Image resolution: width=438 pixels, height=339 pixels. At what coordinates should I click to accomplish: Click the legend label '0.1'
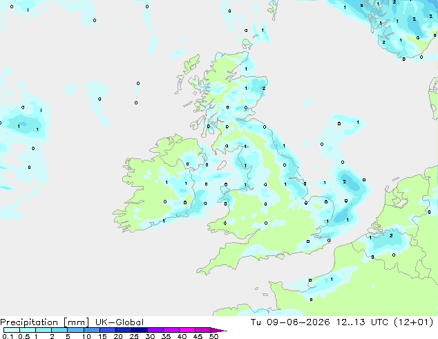click(8, 336)
